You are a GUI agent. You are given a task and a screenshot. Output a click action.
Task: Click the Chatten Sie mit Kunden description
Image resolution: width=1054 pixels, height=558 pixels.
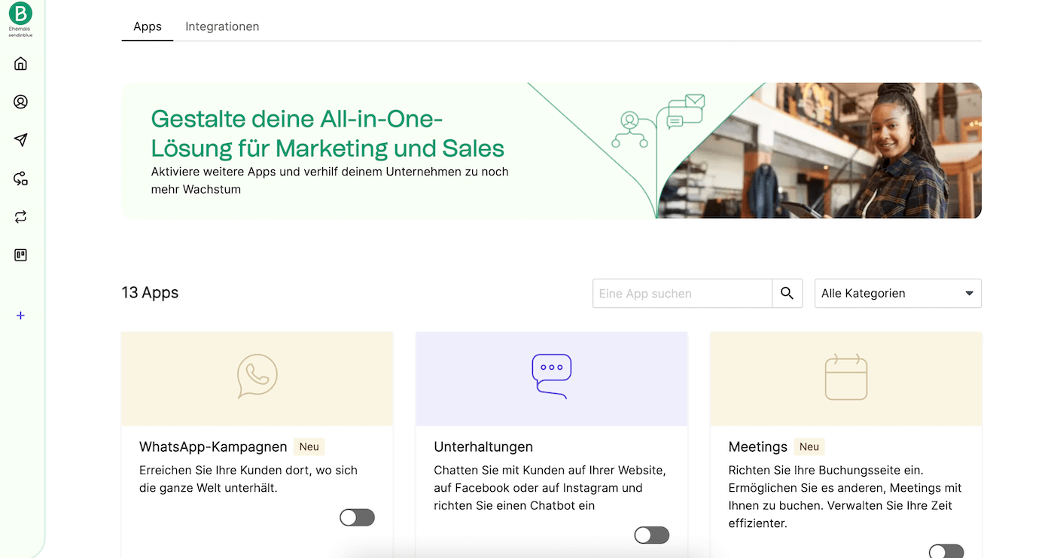(x=550, y=488)
